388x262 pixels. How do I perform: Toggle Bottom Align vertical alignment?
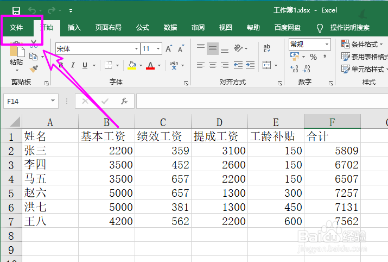225,51
